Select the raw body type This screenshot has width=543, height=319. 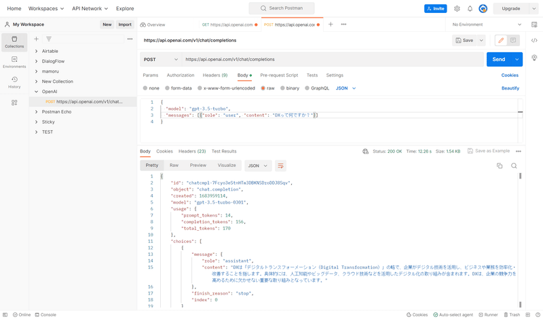(267, 88)
